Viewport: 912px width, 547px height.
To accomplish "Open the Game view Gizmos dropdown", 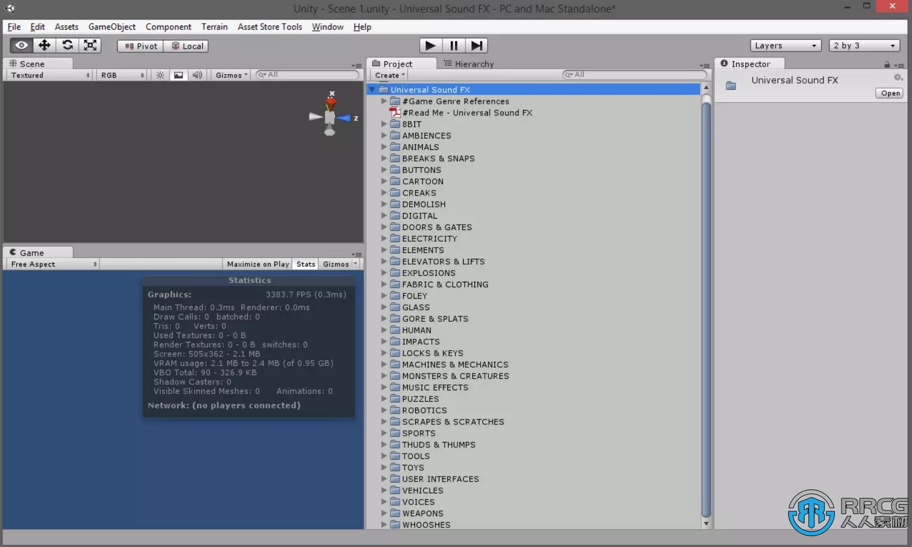I will [340, 264].
